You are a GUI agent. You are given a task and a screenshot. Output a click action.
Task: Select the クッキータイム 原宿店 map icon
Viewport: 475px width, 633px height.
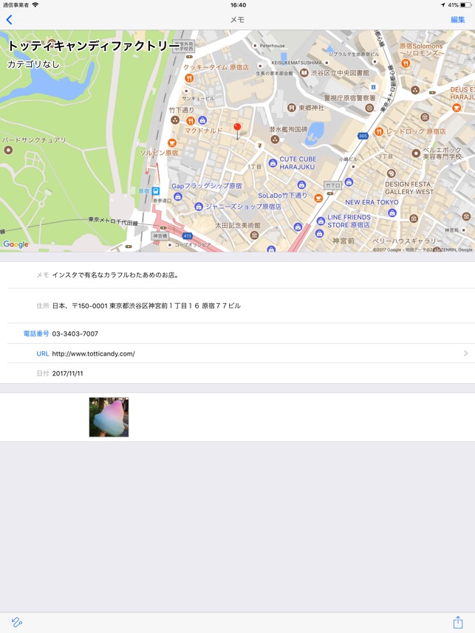(189, 78)
